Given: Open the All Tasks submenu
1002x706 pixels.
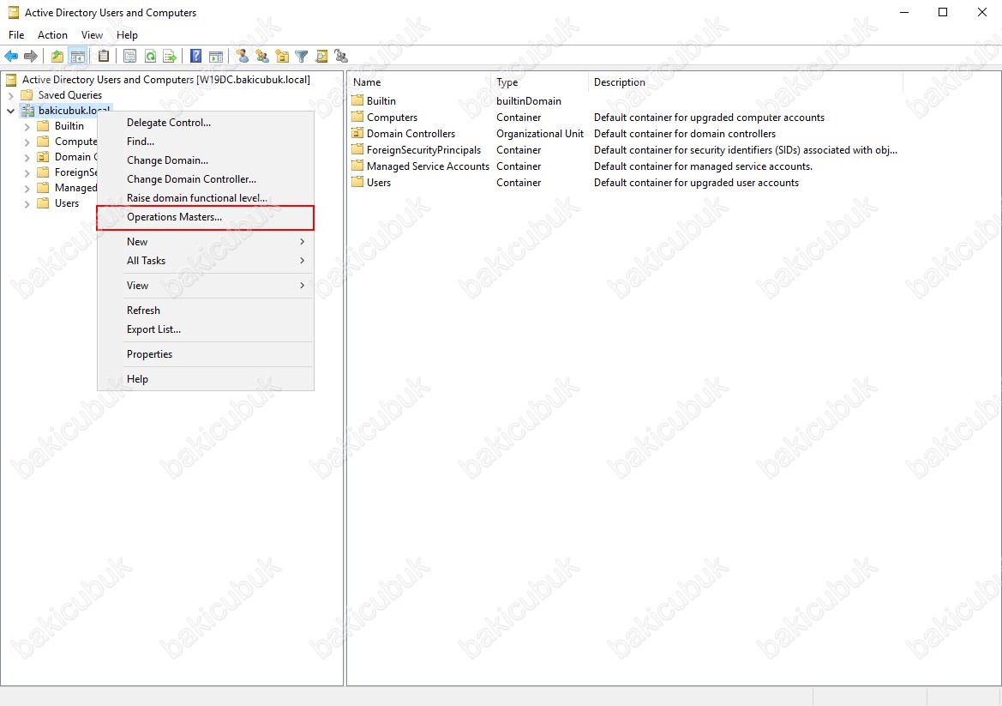Looking at the screenshot, I should pyautogui.click(x=205, y=260).
